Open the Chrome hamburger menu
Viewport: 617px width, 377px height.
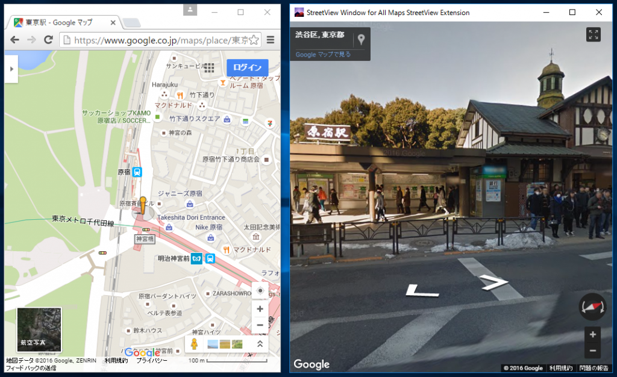[x=271, y=40]
